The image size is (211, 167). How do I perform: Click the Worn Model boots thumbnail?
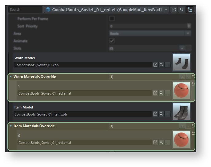(x=181, y=62)
